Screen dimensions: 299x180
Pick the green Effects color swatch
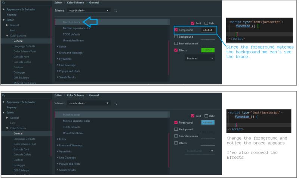point(208,50)
